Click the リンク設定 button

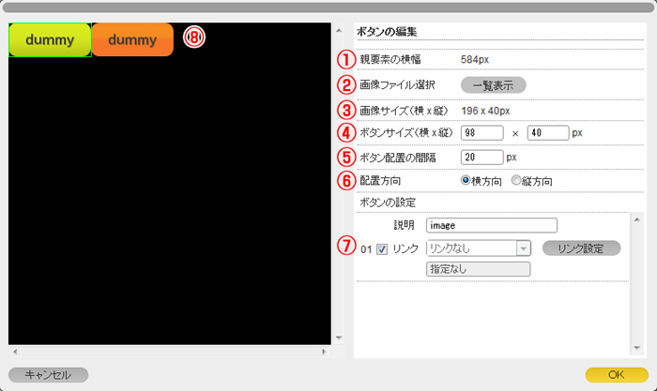(x=581, y=248)
